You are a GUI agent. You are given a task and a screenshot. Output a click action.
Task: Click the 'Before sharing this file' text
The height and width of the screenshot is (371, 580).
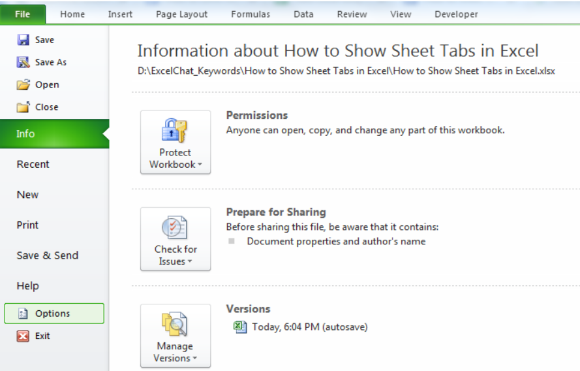pyautogui.click(x=332, y=227)
